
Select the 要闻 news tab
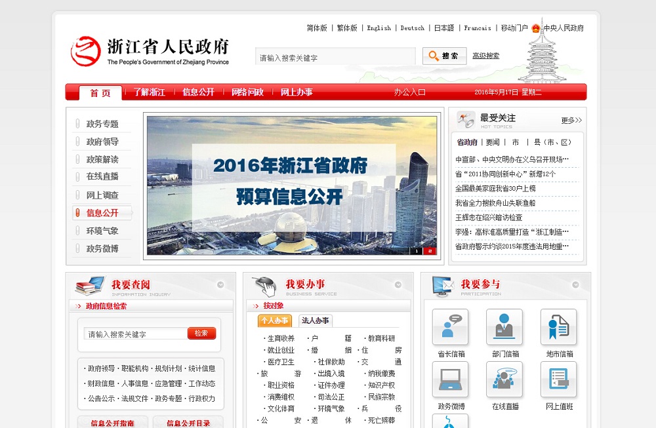click(x=493, y=142)
